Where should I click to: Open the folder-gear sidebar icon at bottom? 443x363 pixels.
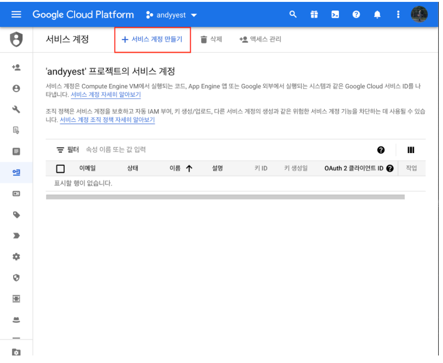(x=16, y=352)
